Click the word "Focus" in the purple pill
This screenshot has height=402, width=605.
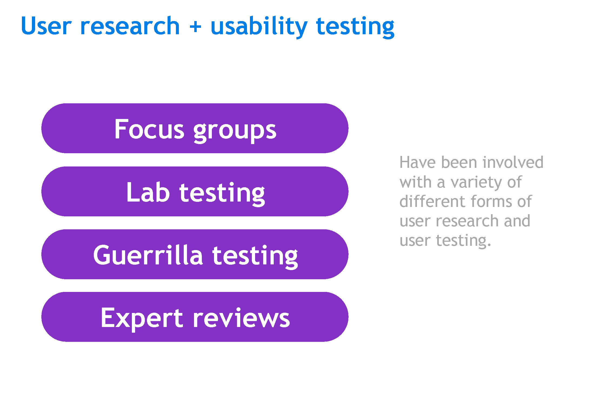[x=149, y=129]
